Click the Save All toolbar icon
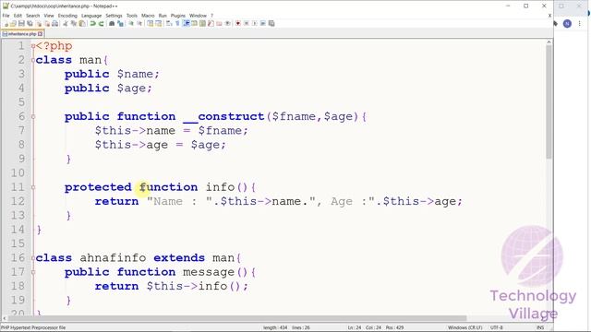The width and height of the screenshot is (591, 332). [x=30, y=23]
